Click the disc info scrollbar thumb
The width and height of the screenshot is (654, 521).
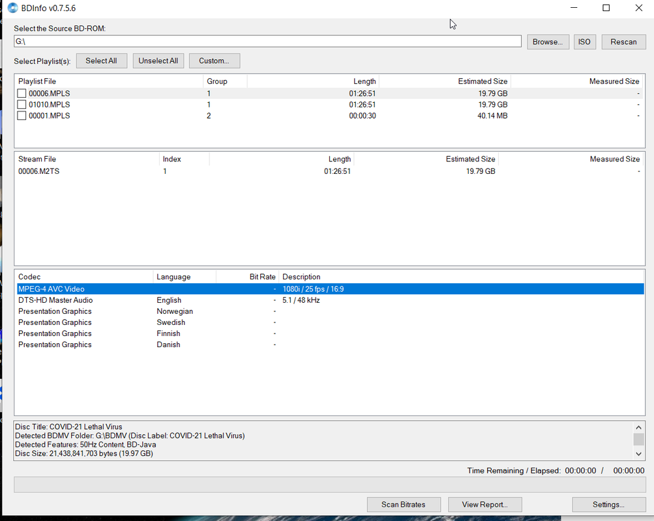point(638,440)
